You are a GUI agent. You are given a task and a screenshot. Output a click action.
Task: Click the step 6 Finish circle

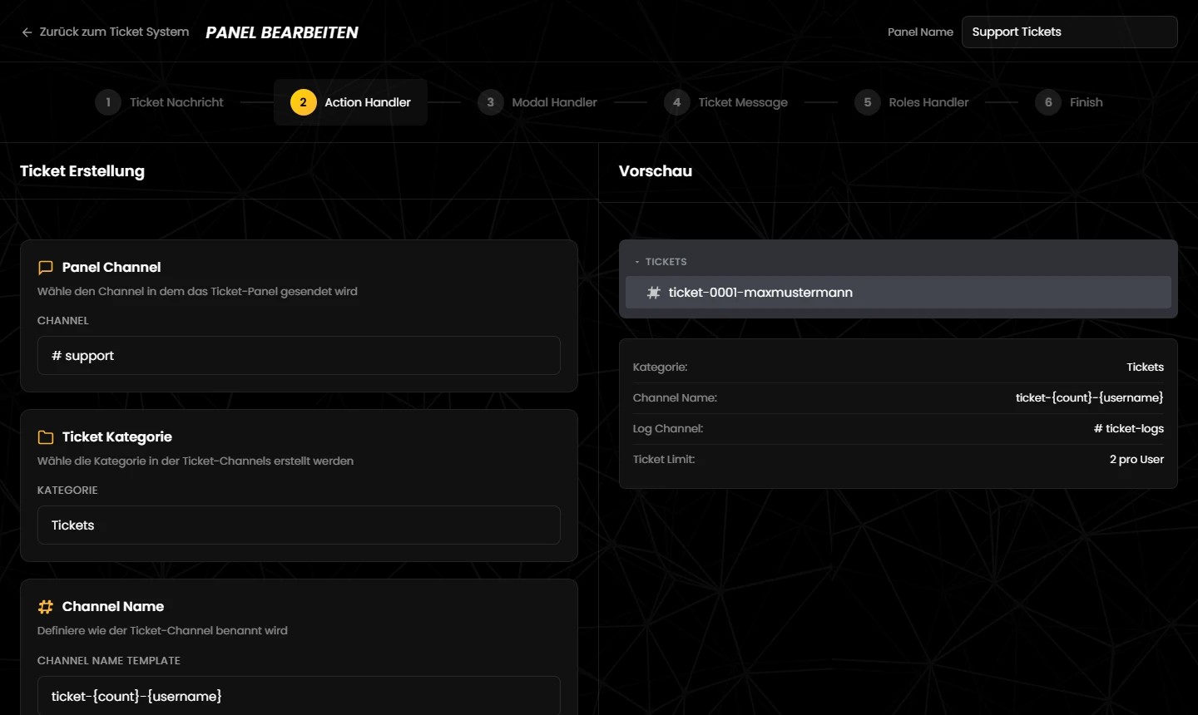1048,102
